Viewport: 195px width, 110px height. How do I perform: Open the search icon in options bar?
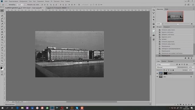pyautogui.click(x=186, y=5)
